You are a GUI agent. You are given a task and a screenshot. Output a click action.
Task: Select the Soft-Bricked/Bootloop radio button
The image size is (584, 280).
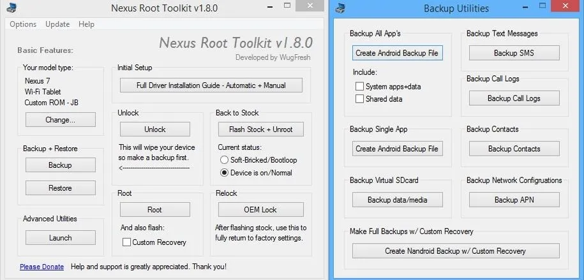[x=224, y=160]
